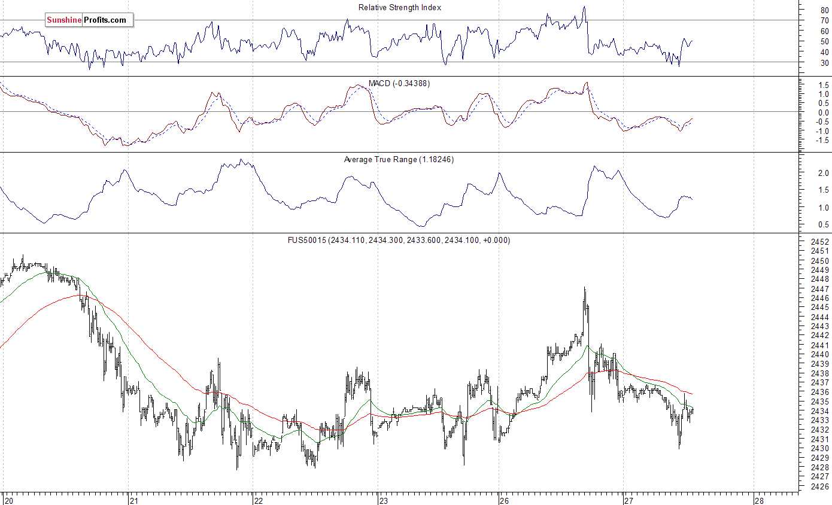The width and height of the screenshot is (832, 505).
Task: Click date label 27 on time axis
Action: coord(628,500)
